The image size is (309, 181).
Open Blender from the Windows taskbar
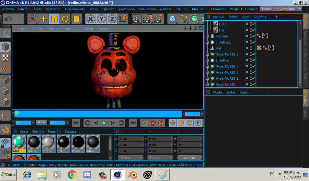133,175
